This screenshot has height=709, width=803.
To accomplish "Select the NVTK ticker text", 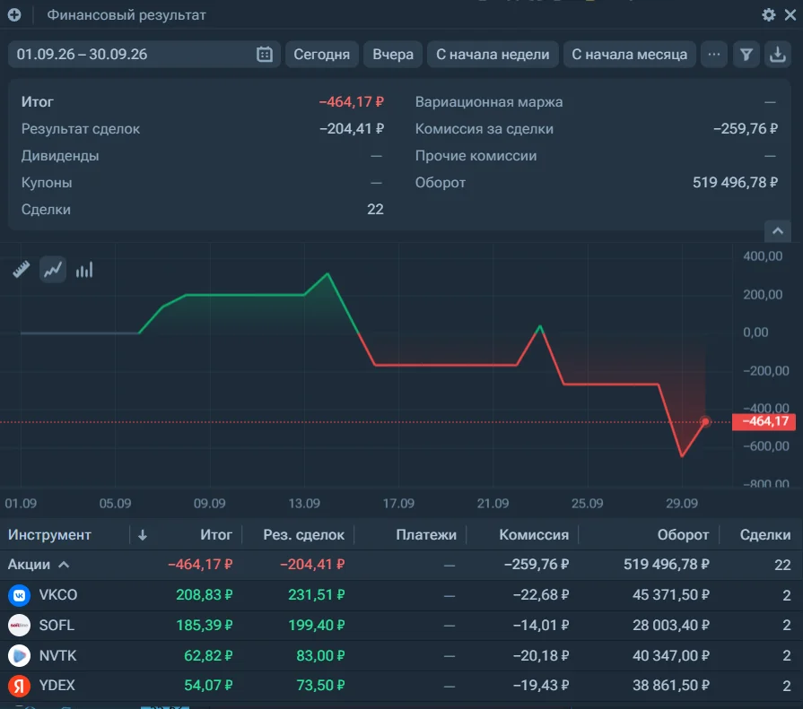I will tap(57, 655).
